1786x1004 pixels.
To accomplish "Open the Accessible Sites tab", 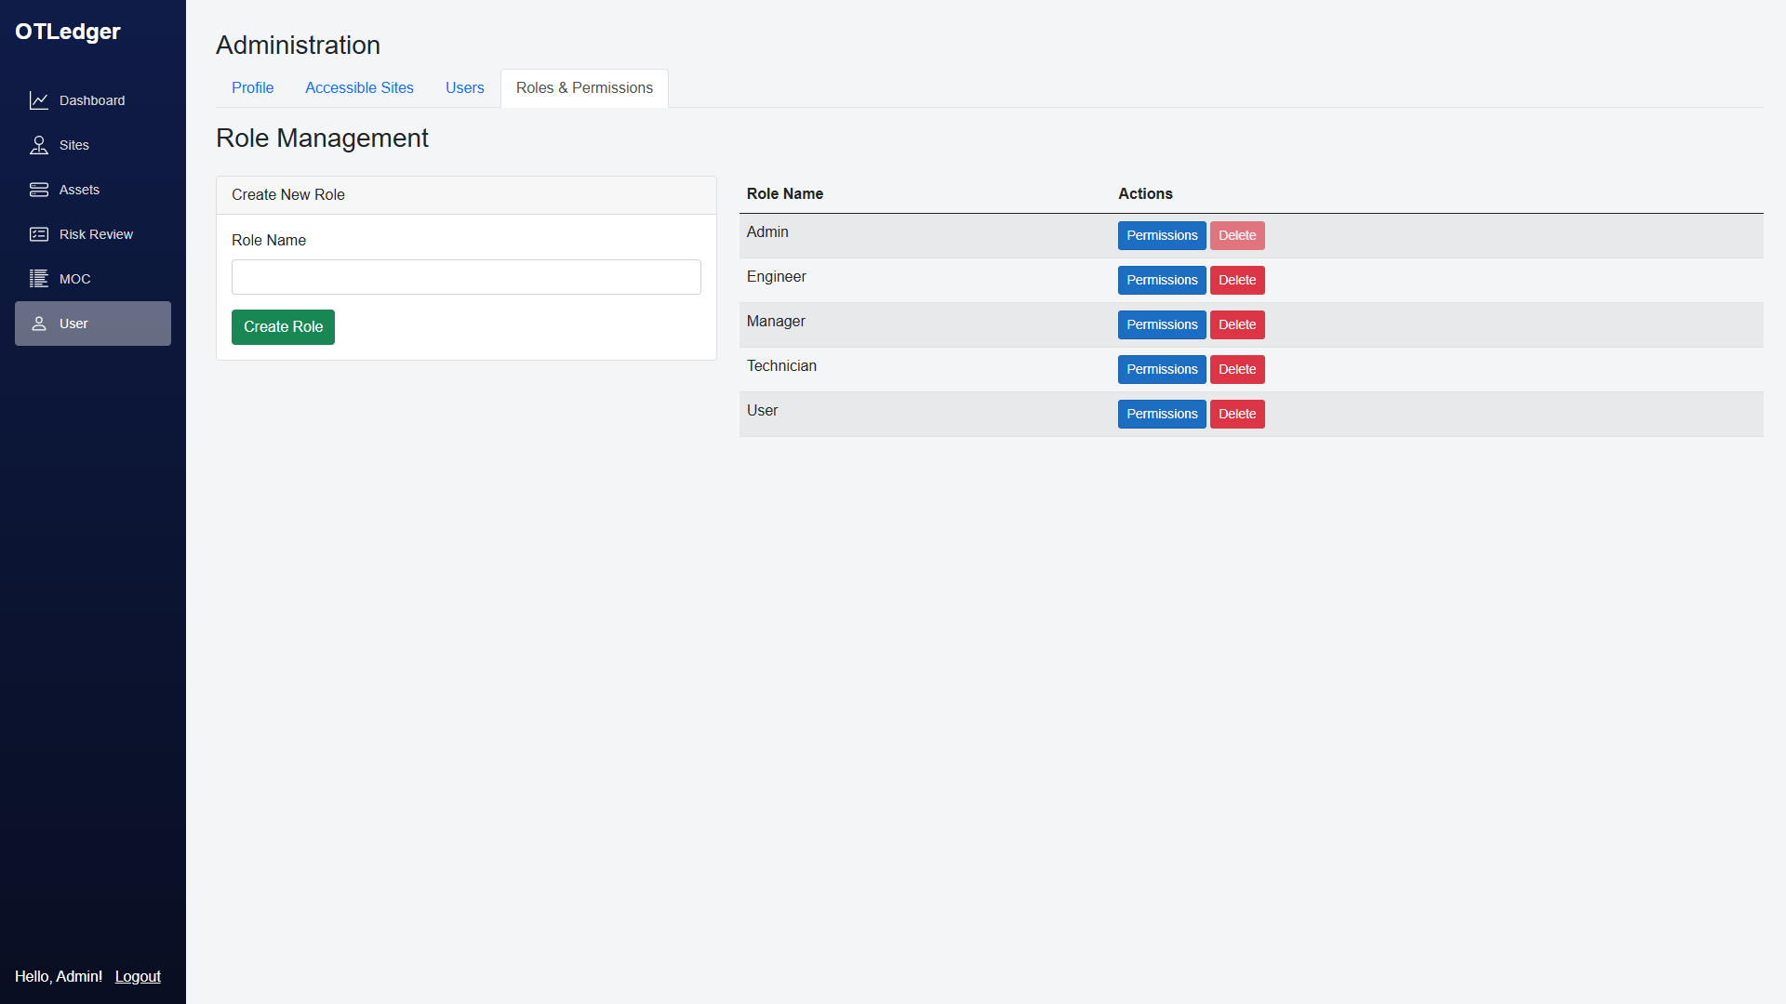I will tap(359, 87).
